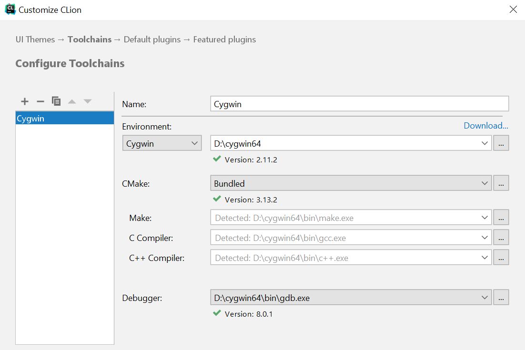Select Cygwin toolchain in the list
The image size is (525, 350).
(65, 118)
